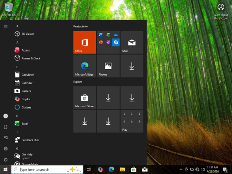Expand the Start menu hamburger navigation
This screenshot has height=174, width=232.
pos(6,26)
